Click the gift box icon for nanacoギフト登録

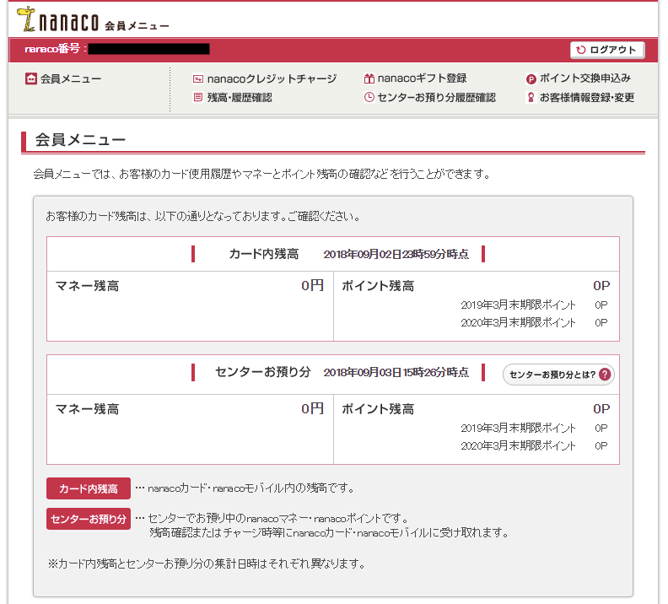[369, 78]
